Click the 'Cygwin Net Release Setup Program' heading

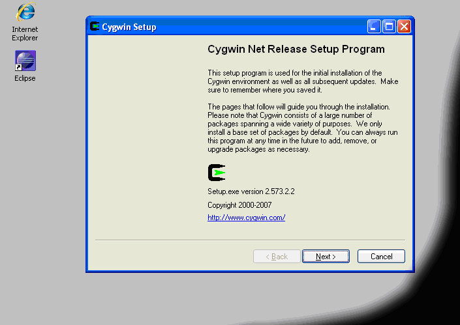click(296, 49)
